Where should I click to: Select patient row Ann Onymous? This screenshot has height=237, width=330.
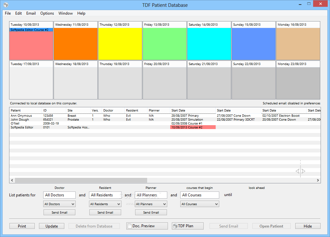coord(165,116)
